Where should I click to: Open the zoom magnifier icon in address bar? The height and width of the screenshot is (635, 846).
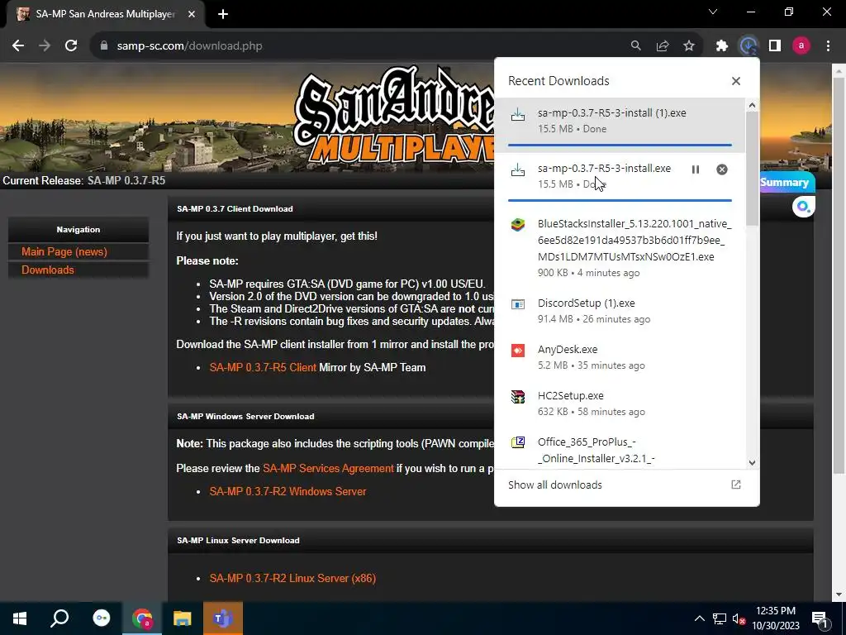pyautogui.click(x=636, y=46)
